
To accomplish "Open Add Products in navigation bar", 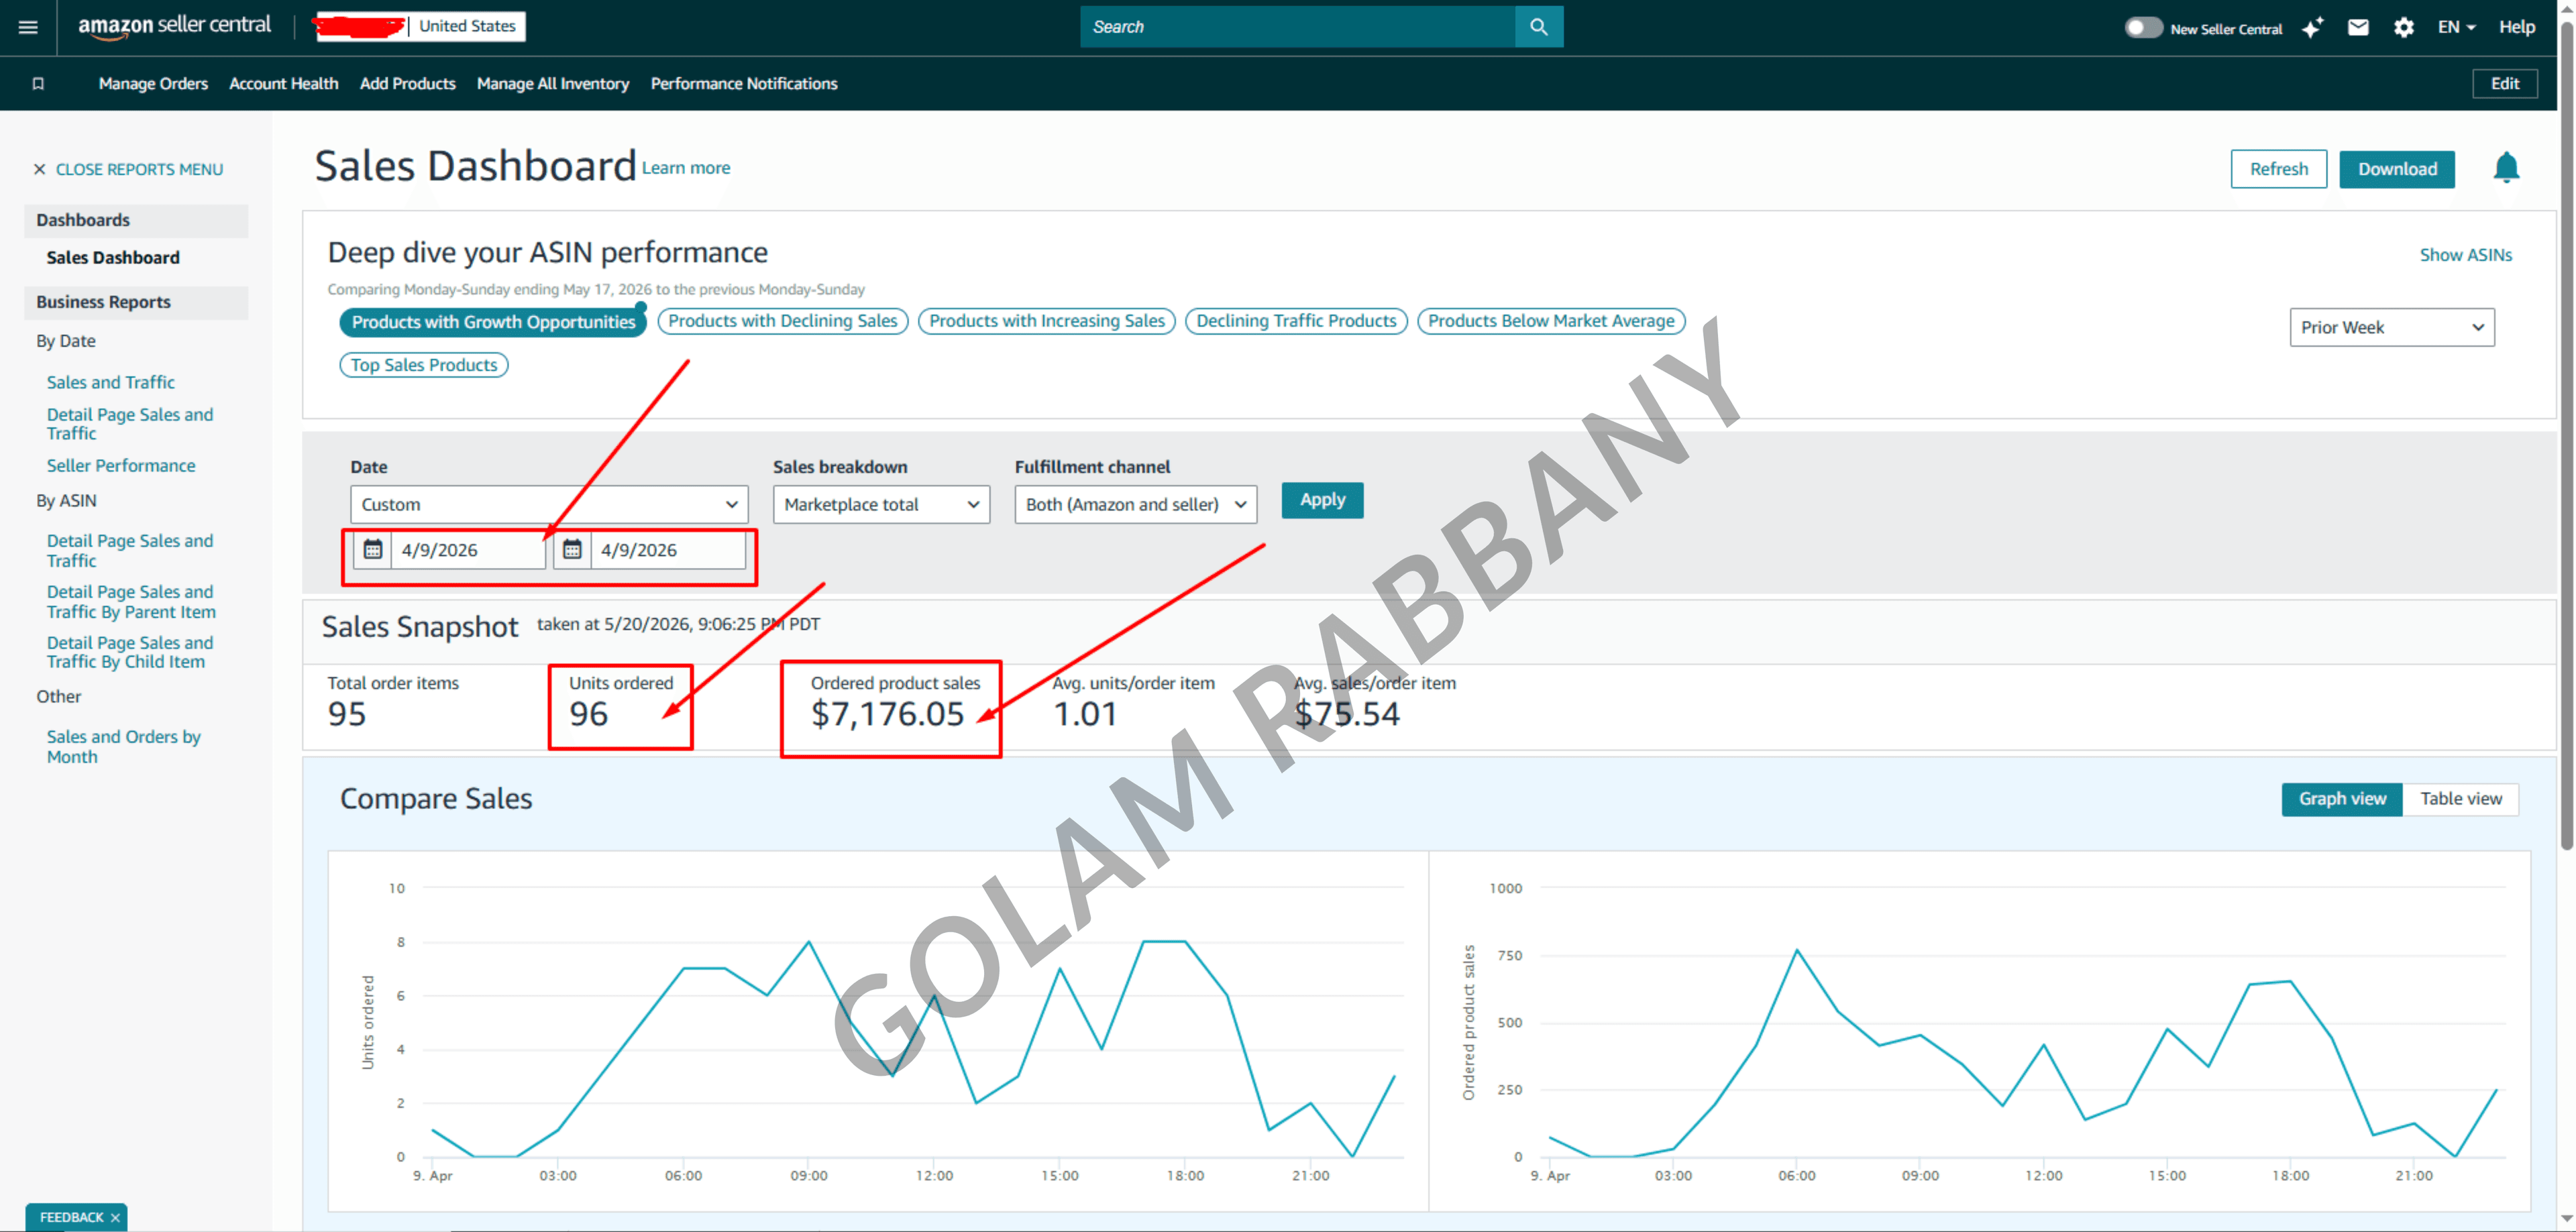I will [408, 84].
